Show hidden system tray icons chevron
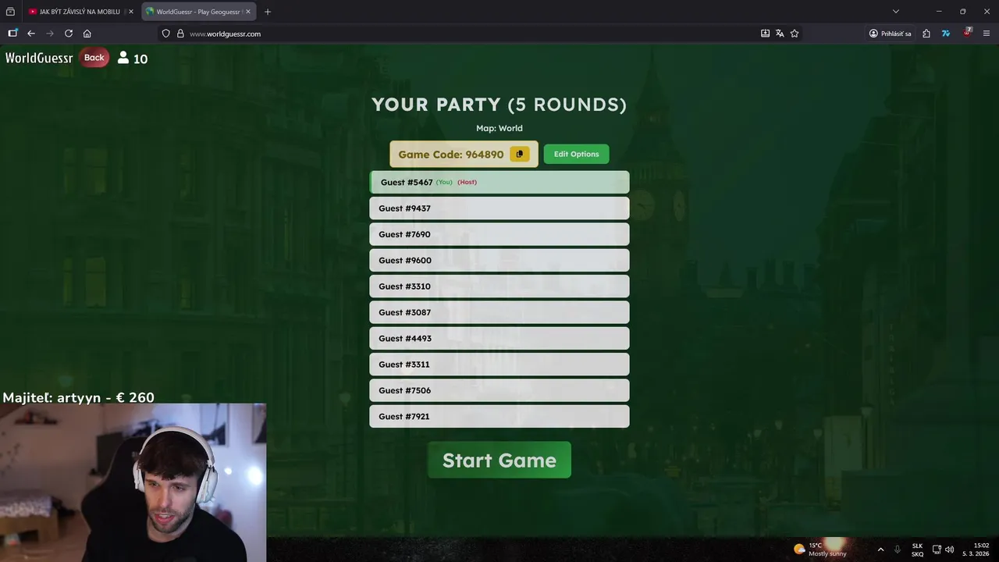Viewport: 999px width, 562px height. [880, 550]
